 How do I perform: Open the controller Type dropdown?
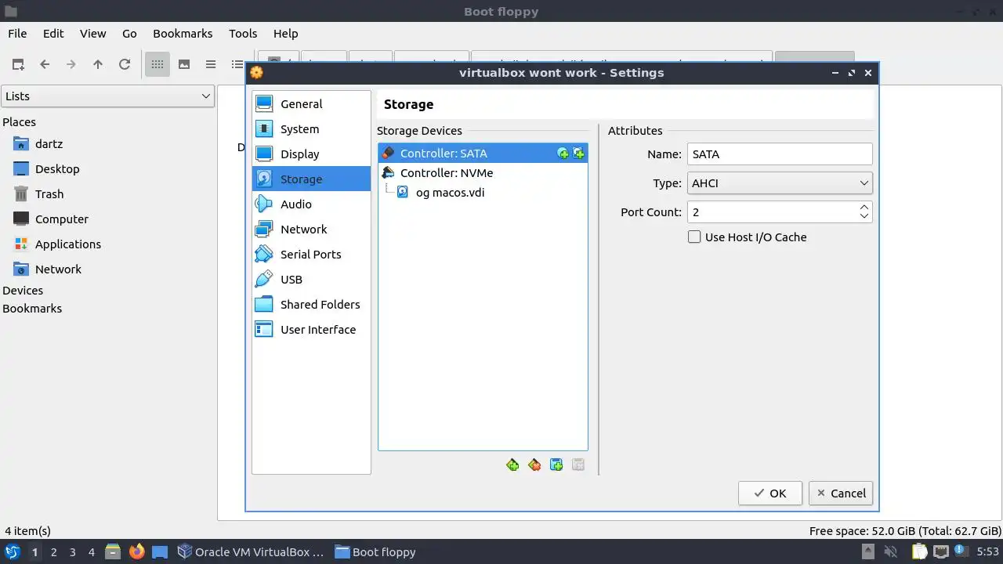pyautogui.click(x=780, y=183)
